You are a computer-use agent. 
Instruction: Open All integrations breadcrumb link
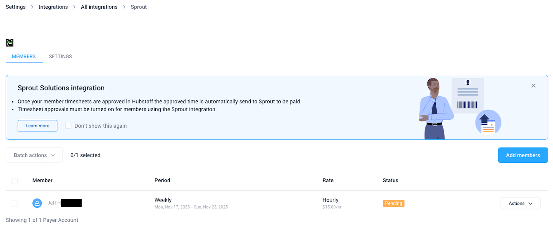(99, 7)
